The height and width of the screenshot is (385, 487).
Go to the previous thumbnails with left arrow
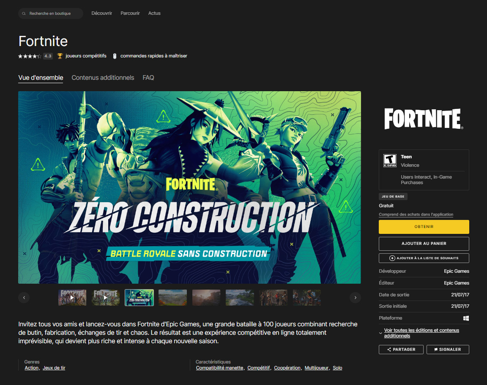(x=24, y=298)
